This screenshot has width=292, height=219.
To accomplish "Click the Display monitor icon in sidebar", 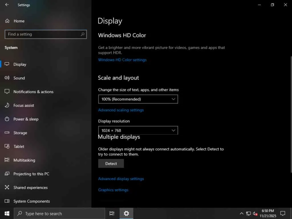I will [7, 64].
